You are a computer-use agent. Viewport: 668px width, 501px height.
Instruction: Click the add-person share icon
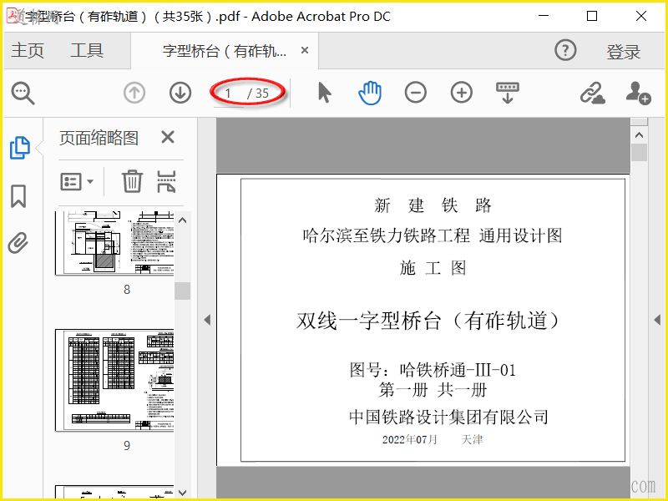638,93
